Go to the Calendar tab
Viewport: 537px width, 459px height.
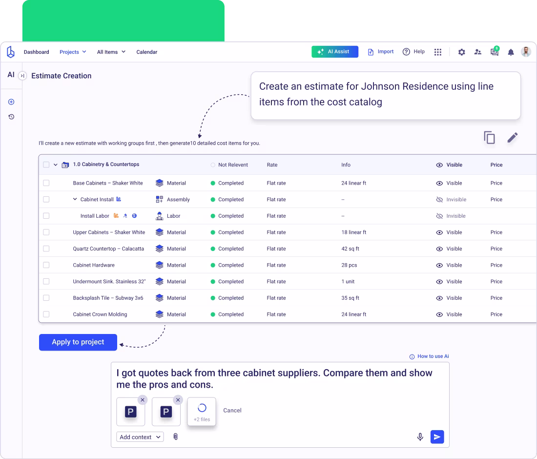146,52
